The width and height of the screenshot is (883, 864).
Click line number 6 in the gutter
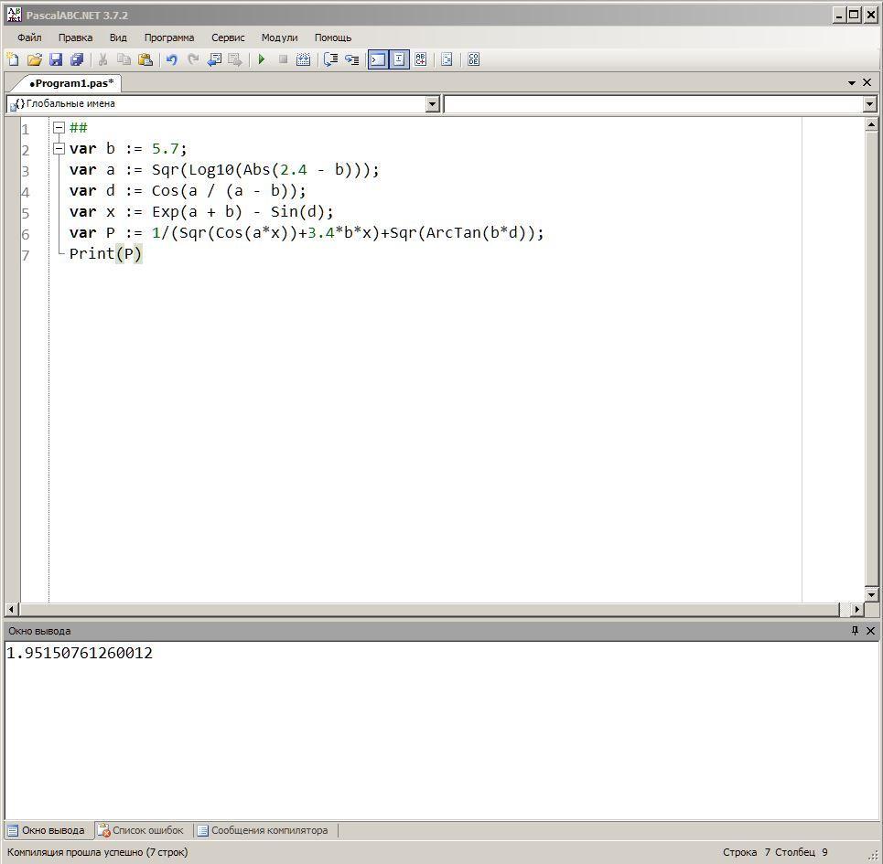[x=26, y=235]
